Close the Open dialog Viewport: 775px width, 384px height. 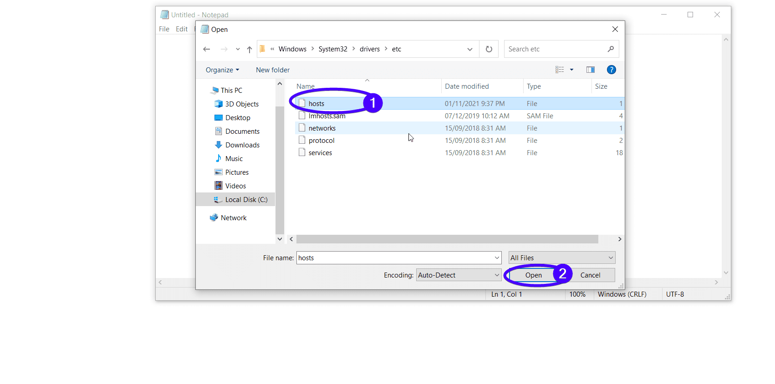click(615, 29)
